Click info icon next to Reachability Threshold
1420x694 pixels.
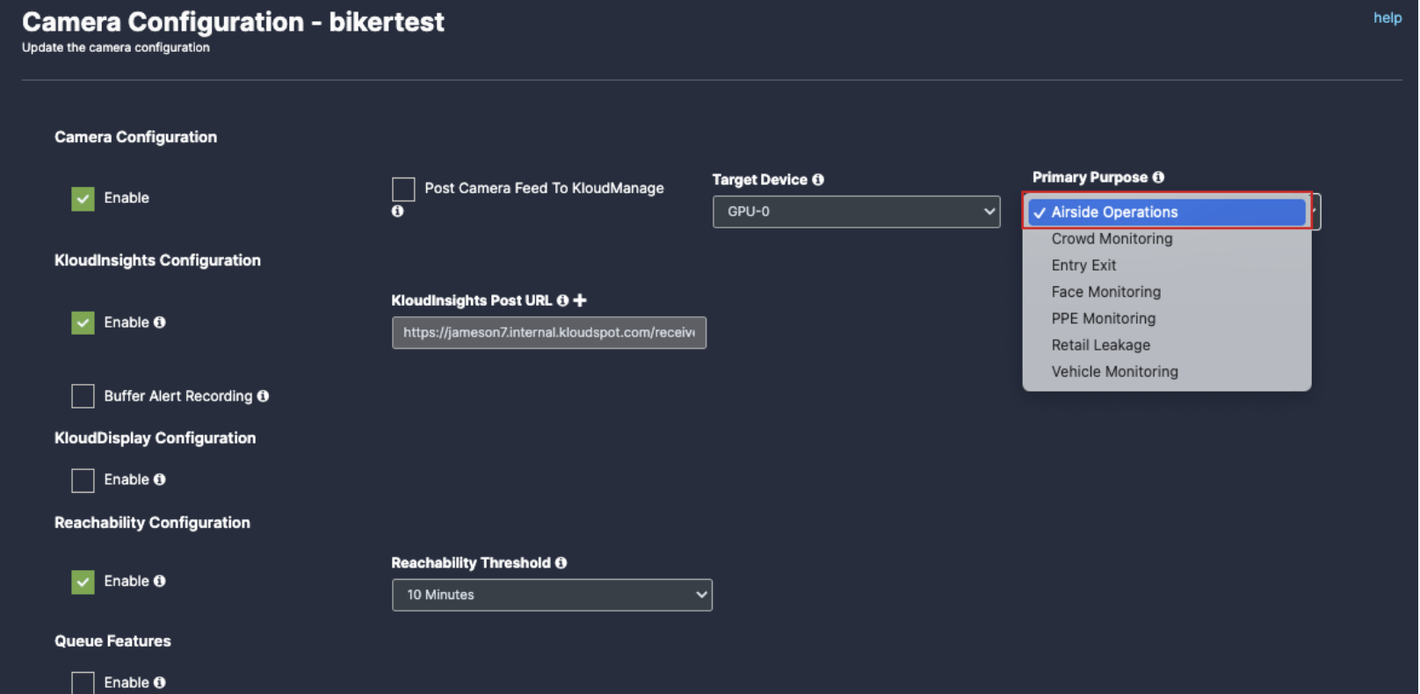561,563
